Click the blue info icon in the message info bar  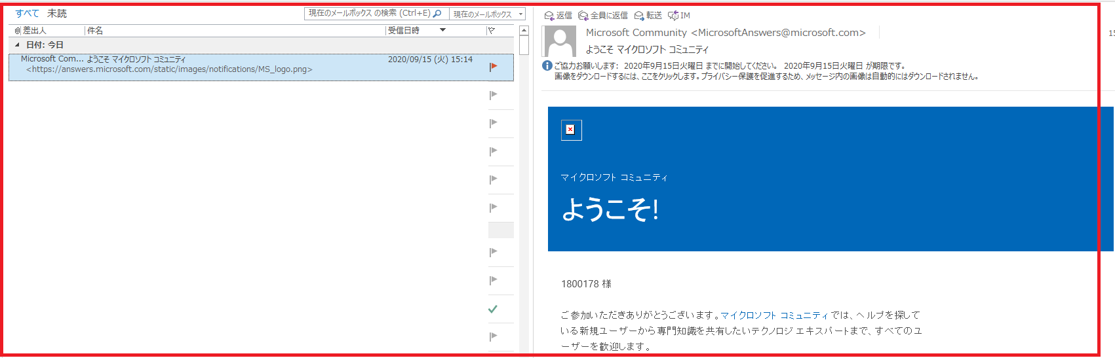(x=547, y=65)
